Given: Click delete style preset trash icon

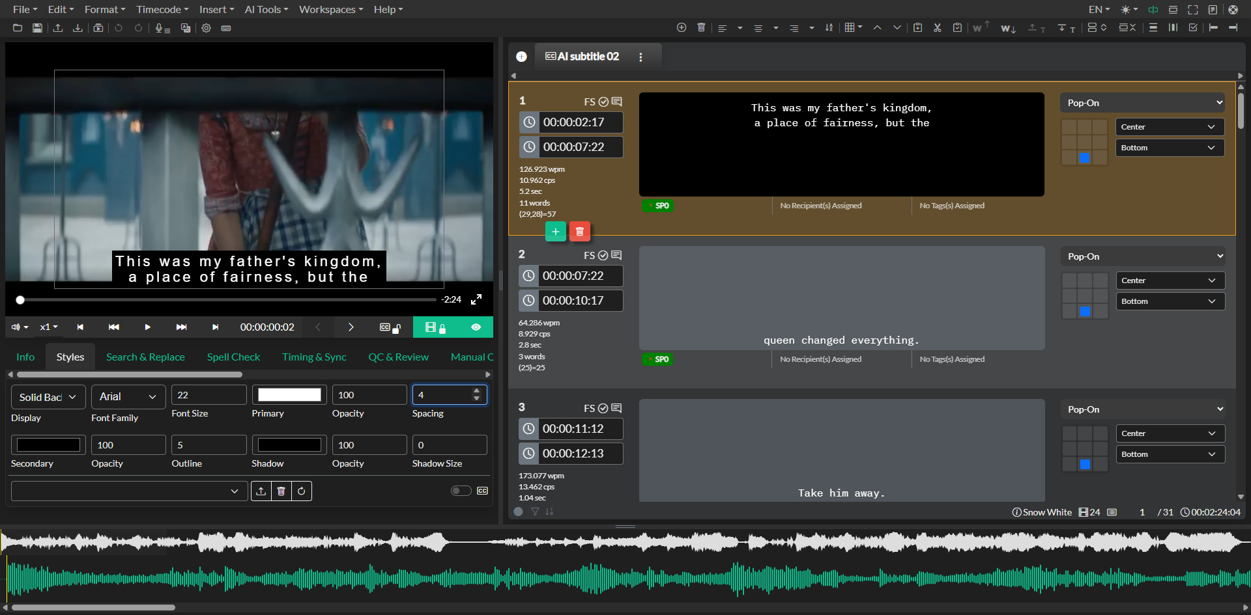Looking at the screenshot, I should click(x=281, y=491).
